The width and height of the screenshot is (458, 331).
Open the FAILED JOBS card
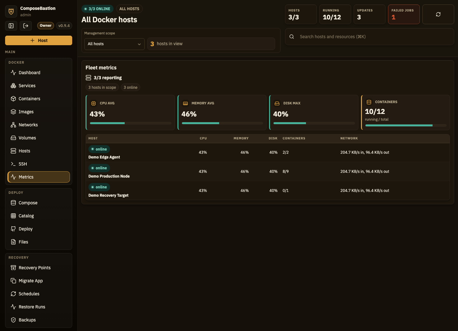pyautogui.click(x=404, y=14)
